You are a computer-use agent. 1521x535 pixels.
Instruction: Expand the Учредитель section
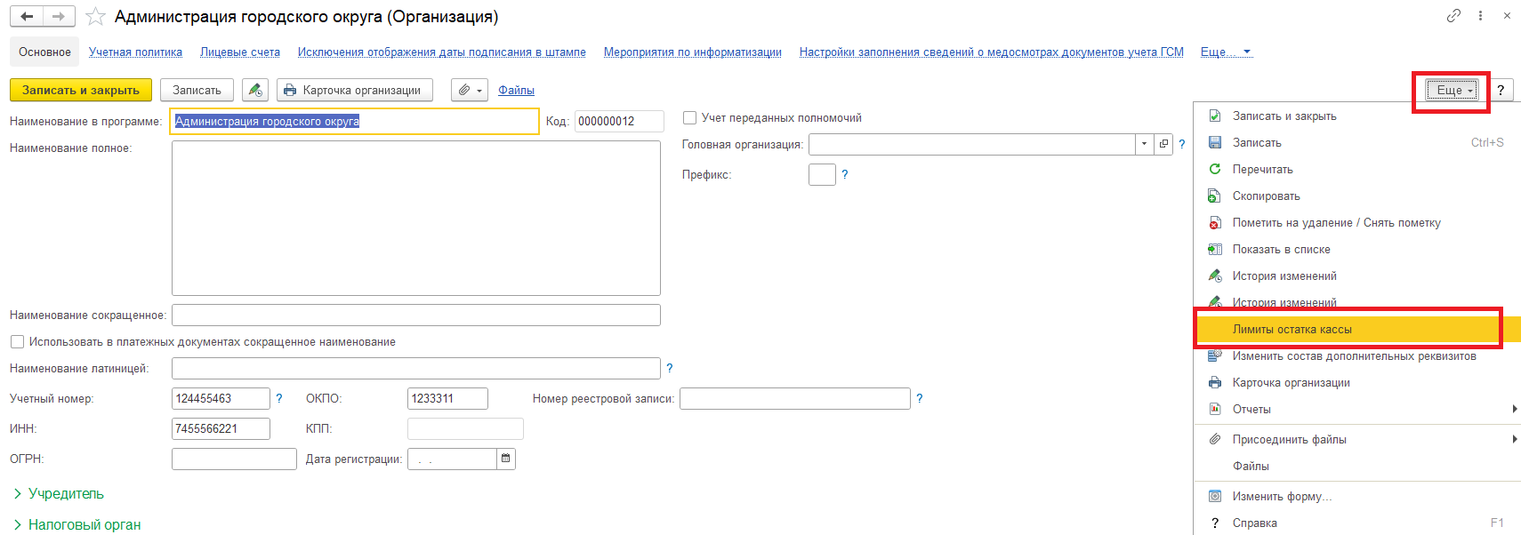59,493
